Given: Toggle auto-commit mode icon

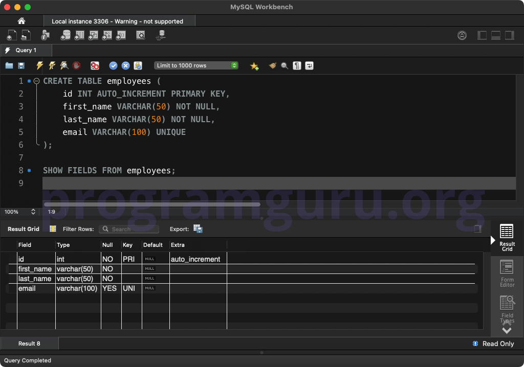Looking at the screenshot, I should click(x=138, y=65).
